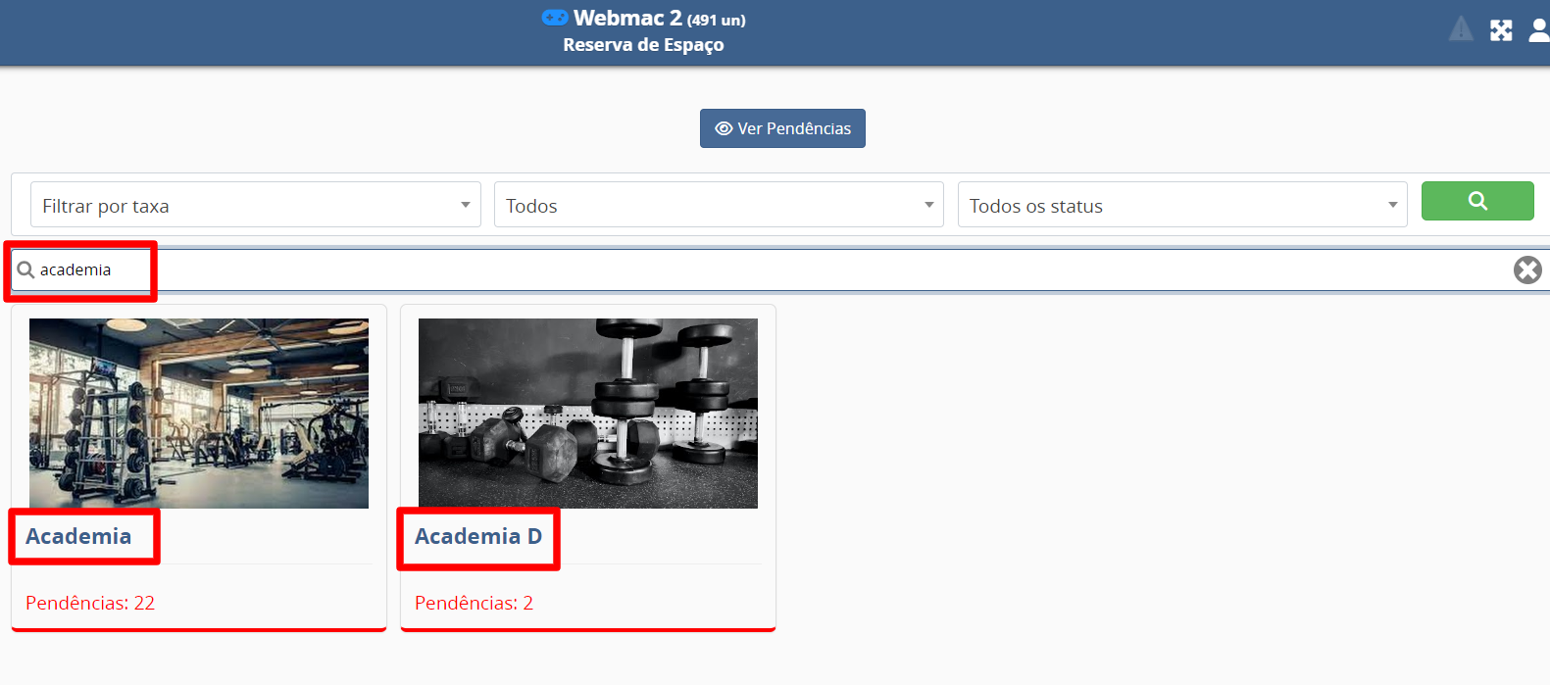Select the dumbbells thumbnail image

click(588, 414)
